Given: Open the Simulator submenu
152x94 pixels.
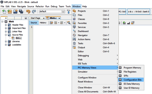Looking at the screenshot, I should tap(95, 72).
